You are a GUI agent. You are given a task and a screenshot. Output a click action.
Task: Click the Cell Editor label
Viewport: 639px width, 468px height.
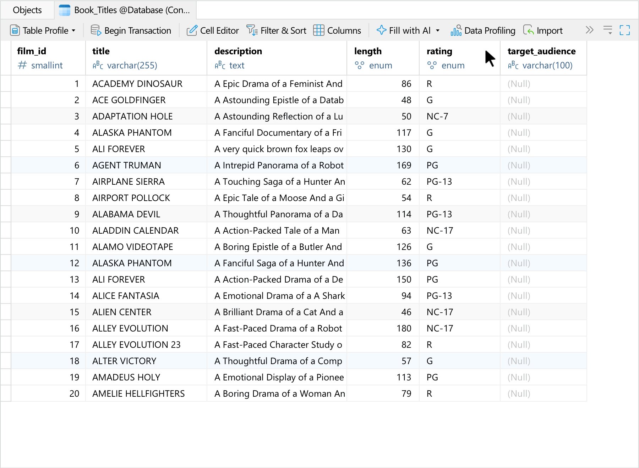tap(219, 31)
